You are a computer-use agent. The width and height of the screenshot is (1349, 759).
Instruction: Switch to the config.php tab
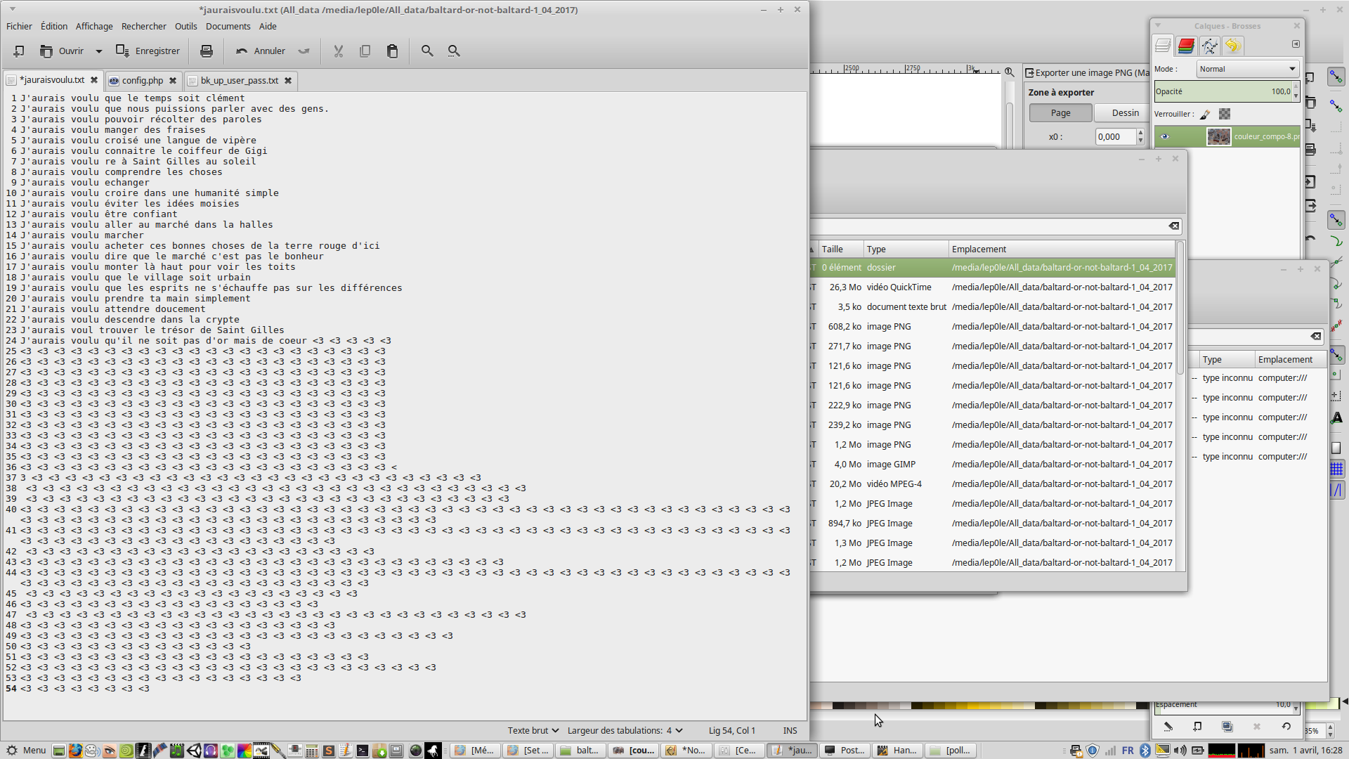pos(142,80)
